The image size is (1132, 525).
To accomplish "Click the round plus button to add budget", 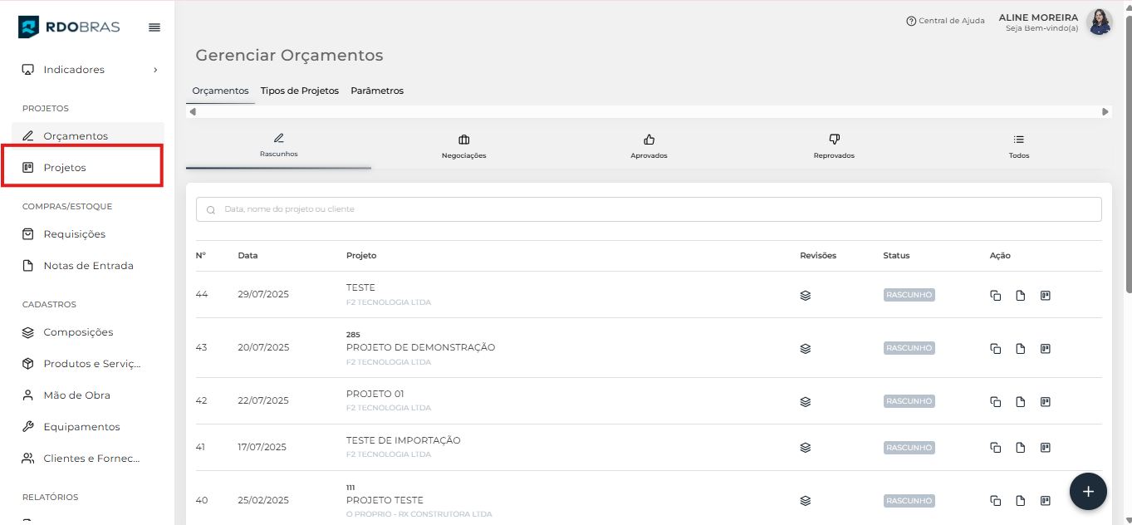I will click(x=1088, y=491).
